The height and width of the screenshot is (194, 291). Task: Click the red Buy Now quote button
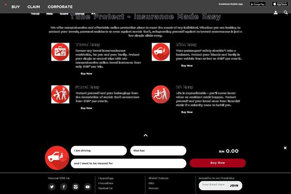(x=217, y=163)
